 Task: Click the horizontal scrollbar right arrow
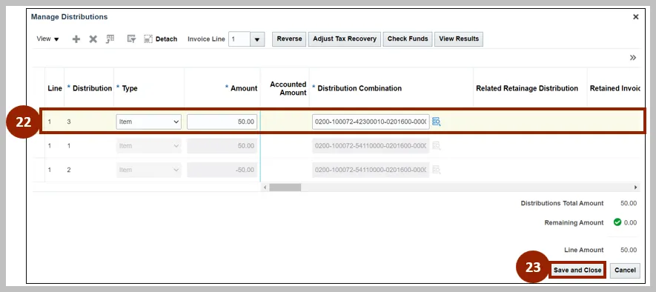click(635, 188)
